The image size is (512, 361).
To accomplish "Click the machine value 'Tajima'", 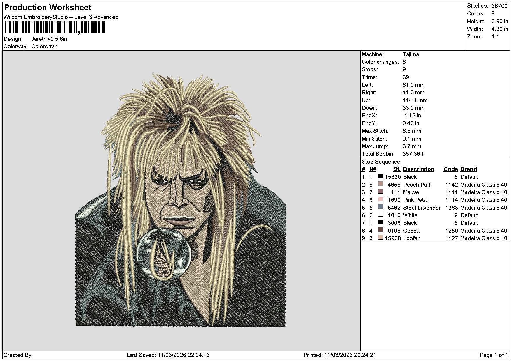I will coord(411,54).
